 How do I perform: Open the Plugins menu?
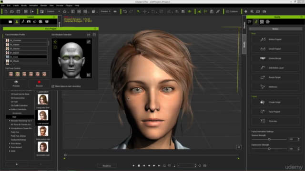click(x=69, y=6)
